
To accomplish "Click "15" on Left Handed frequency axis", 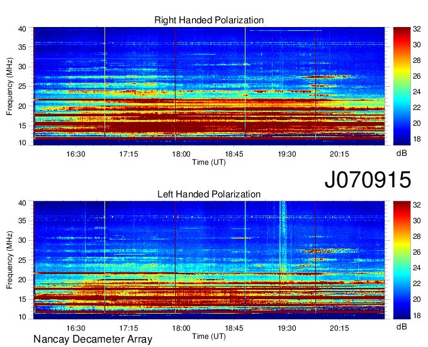I will click(x=23, y=300).
